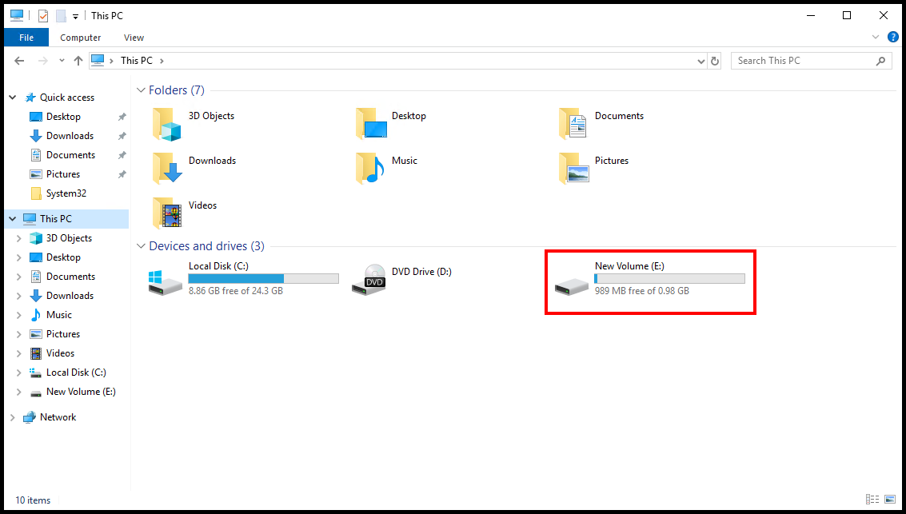Collapse the Quick access section
The image size is (906, 514).
(x=12, y=97)
